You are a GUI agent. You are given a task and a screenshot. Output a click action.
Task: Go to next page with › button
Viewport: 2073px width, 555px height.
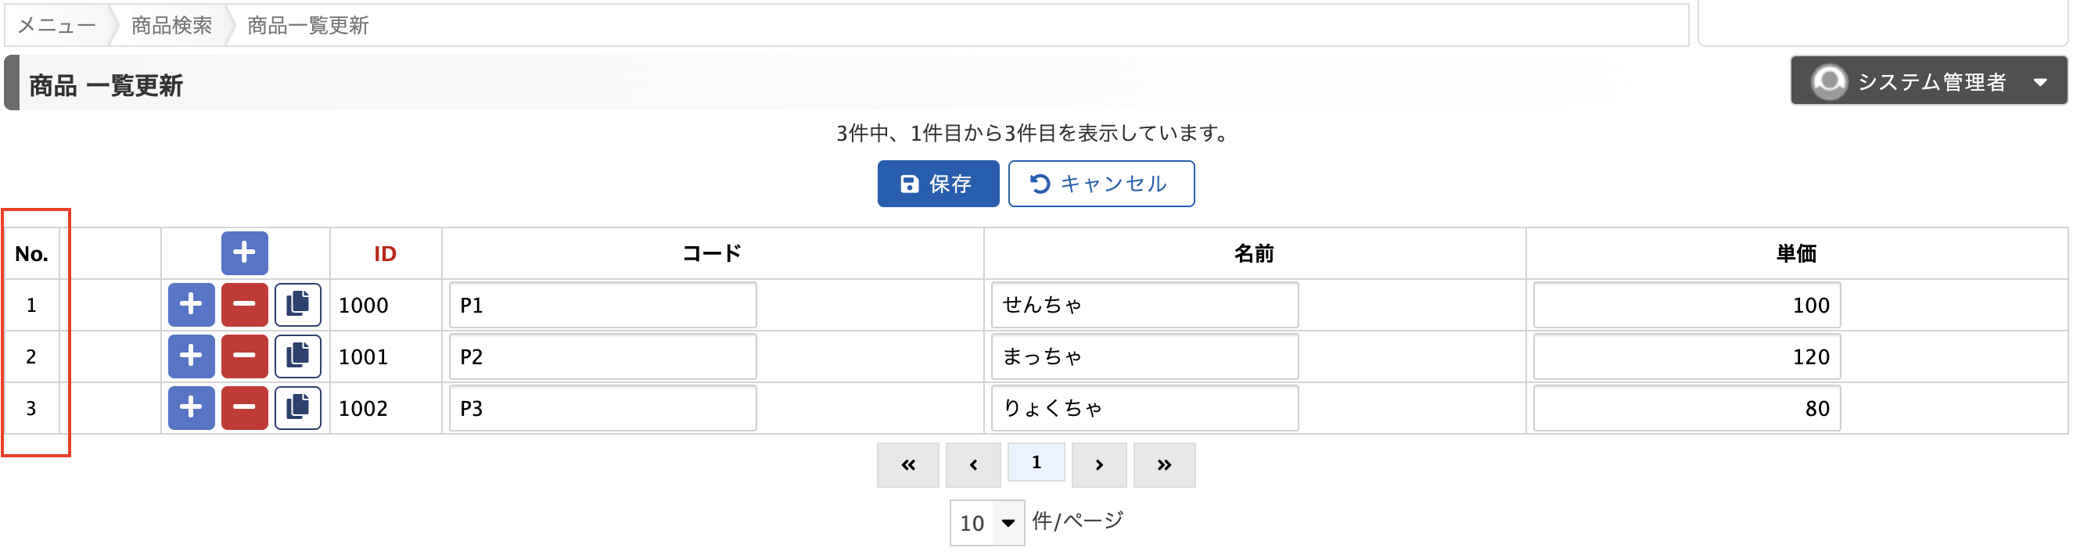[1098, 465]
